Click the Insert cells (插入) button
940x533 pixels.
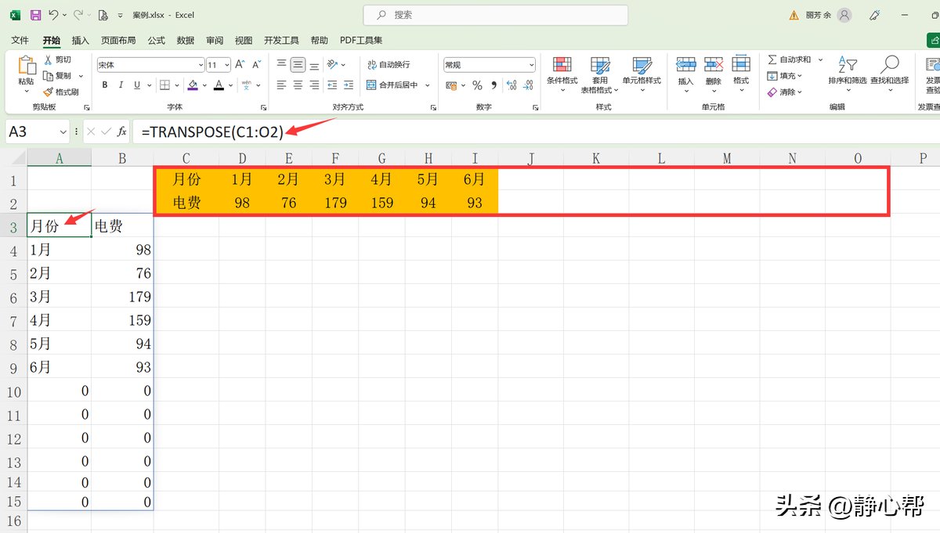[686, 75]
